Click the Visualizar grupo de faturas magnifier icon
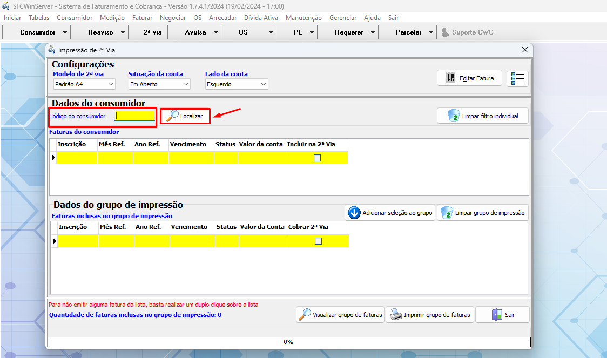Image resolution: width=607 pixels, height=358 pixels. point(305,315)
